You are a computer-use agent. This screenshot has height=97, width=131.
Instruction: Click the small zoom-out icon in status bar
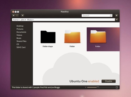tap(86, 87)
